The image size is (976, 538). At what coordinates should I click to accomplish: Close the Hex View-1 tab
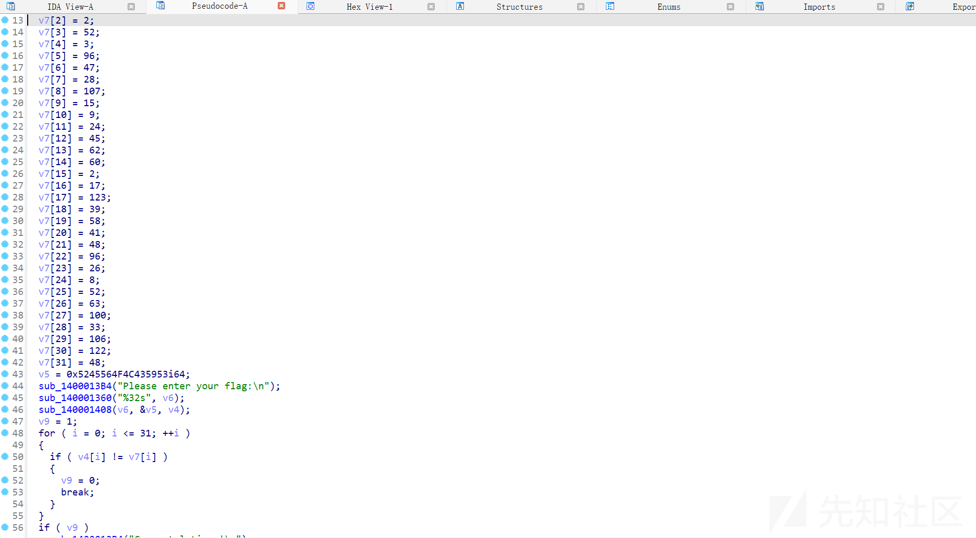(431, 7)
